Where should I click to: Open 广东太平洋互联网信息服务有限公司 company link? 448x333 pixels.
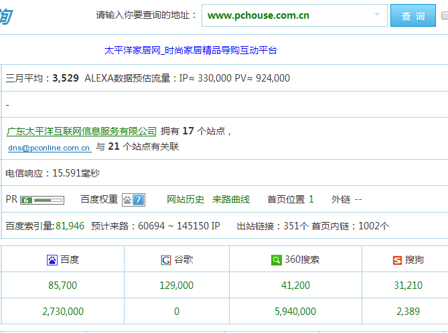click(81, 131)
